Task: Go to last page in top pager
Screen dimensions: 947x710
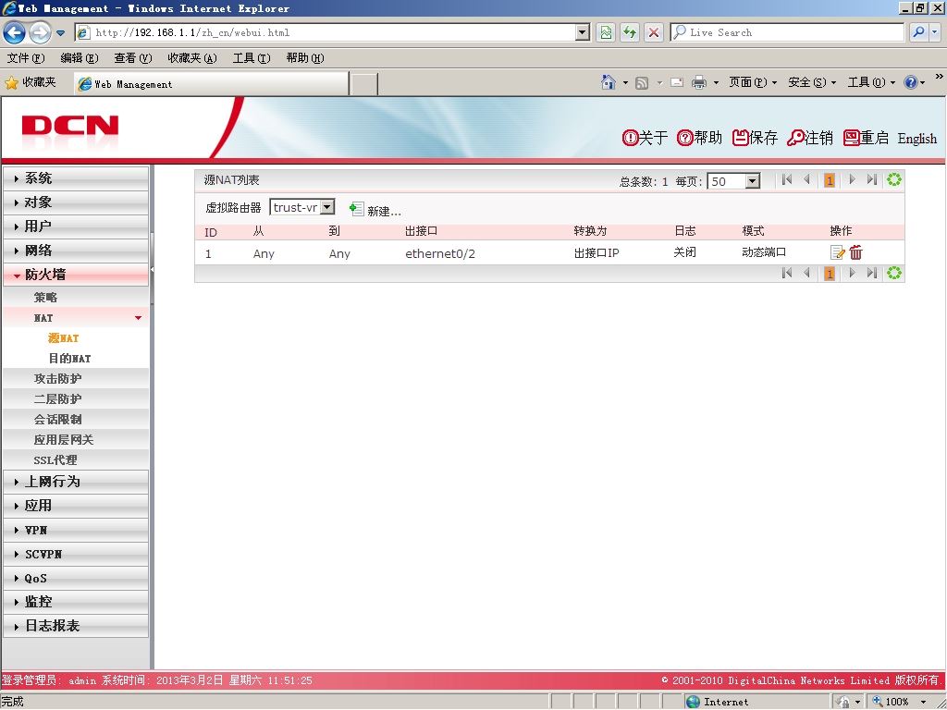Action: (871, 179)
